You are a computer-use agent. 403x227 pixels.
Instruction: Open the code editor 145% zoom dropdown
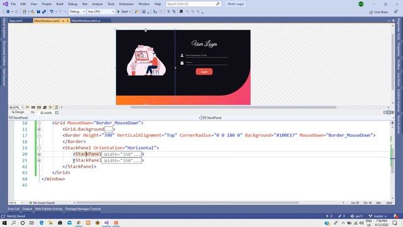coord(16,203)
